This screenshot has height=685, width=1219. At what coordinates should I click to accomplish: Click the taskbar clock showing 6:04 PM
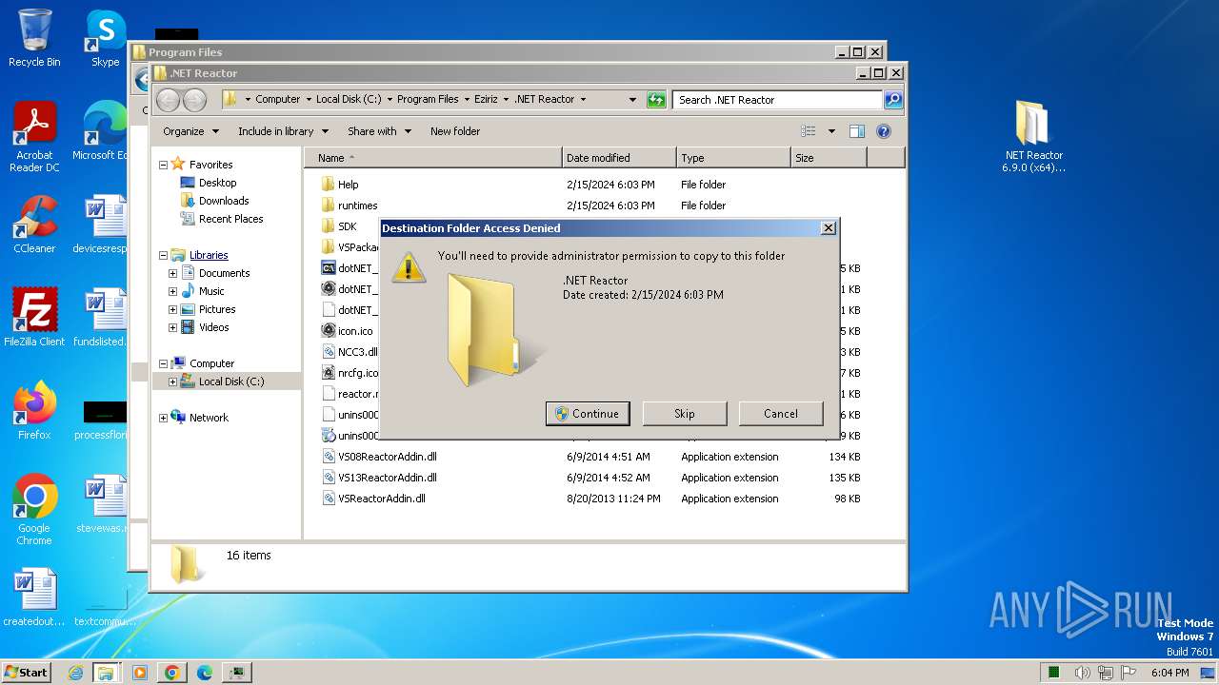pyautogui.click(x=1169, y=673)
